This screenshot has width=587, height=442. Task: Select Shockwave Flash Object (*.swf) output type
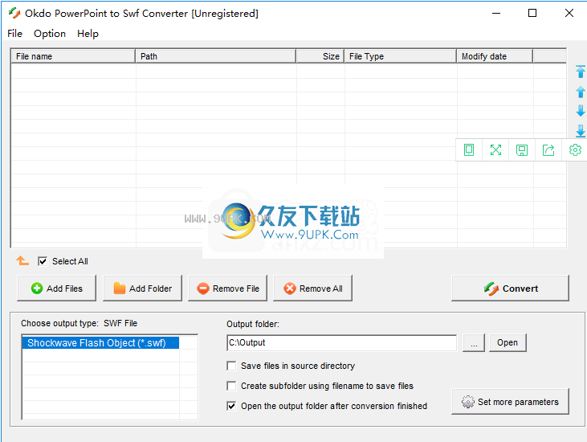coord(100,342)
